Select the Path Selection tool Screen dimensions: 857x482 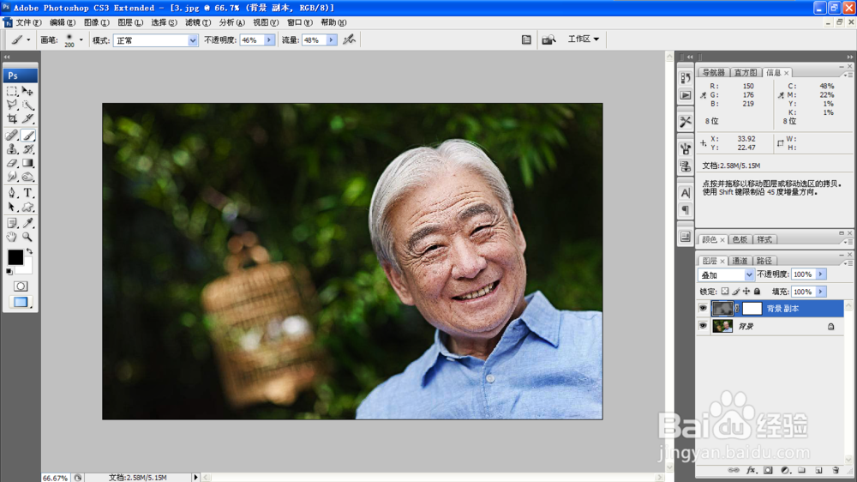[12, 207]
